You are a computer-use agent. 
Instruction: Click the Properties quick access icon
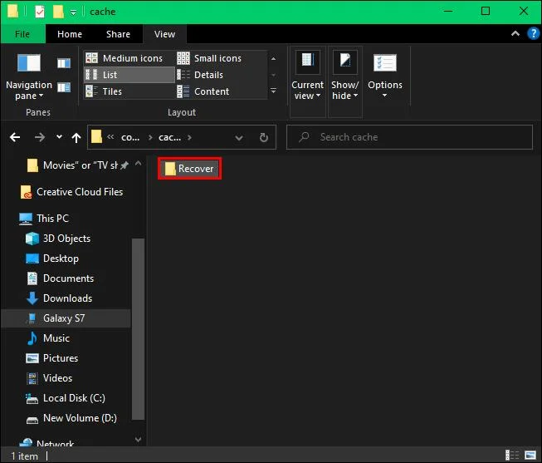40,12
